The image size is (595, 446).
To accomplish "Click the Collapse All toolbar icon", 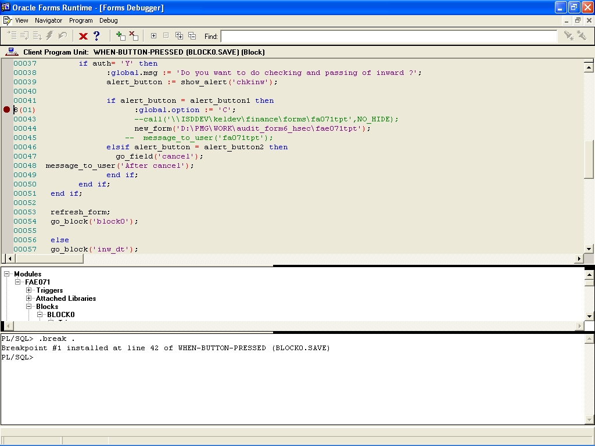I will pyautogui.click(x=192, y=36).
